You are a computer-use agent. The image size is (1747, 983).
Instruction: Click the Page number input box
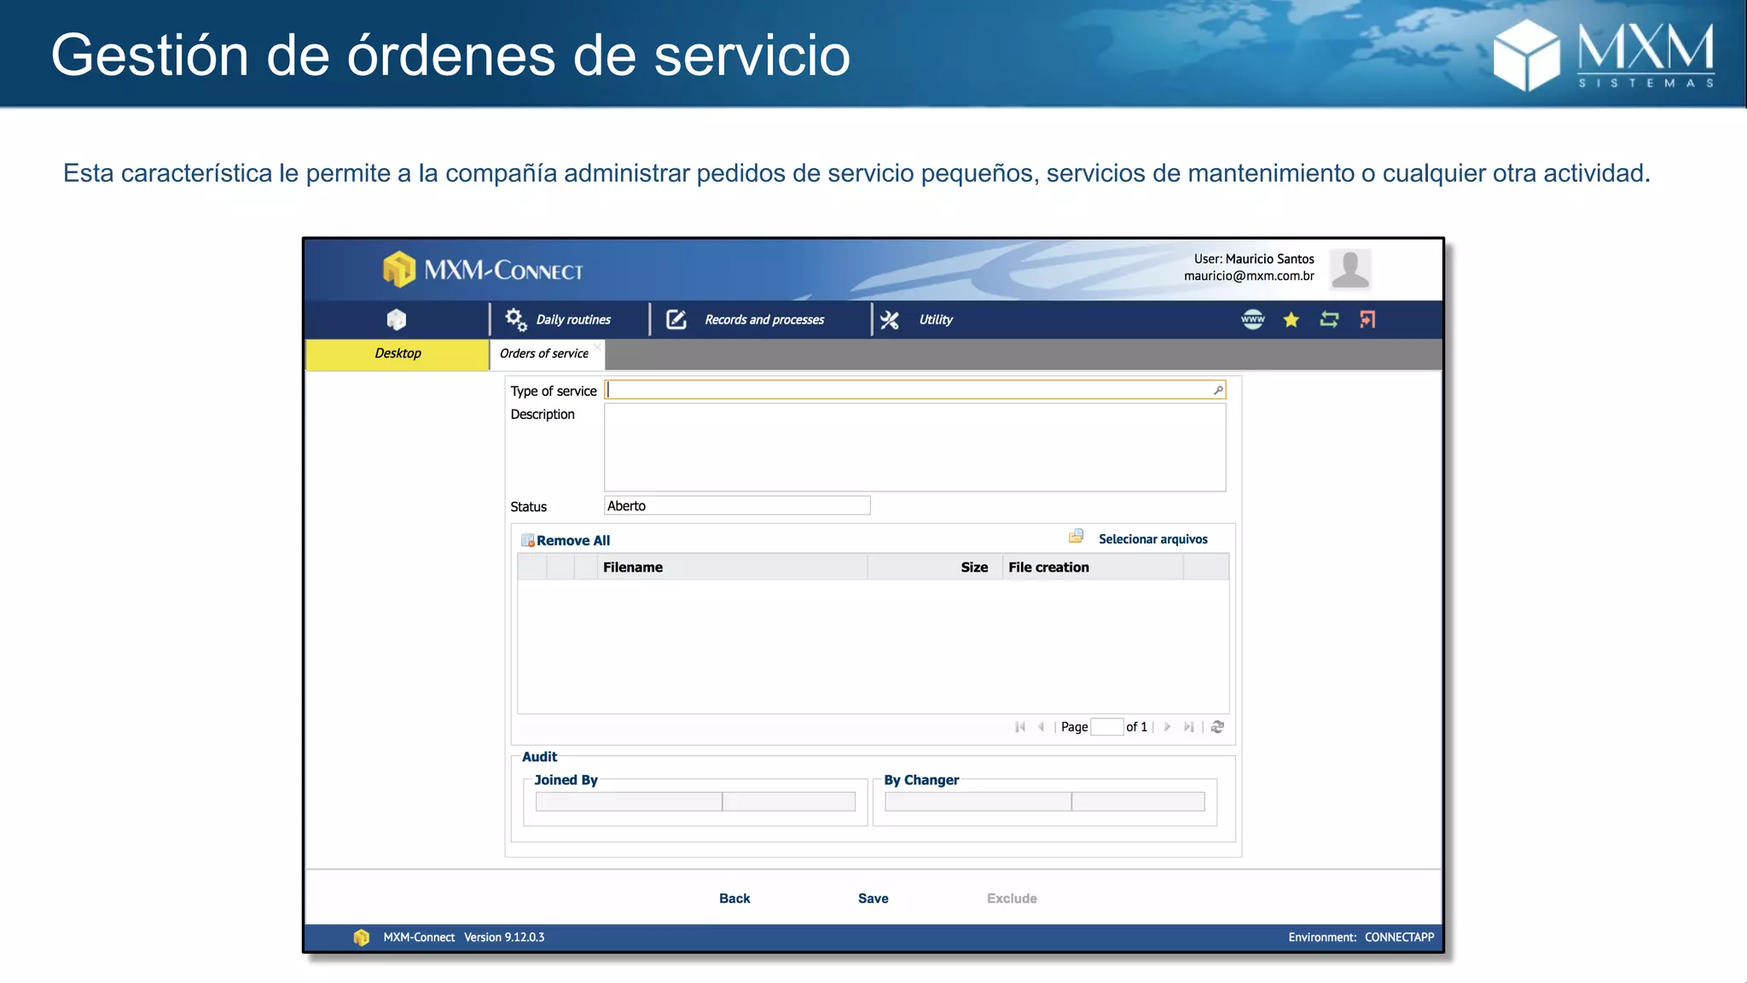coord(1107,727)
